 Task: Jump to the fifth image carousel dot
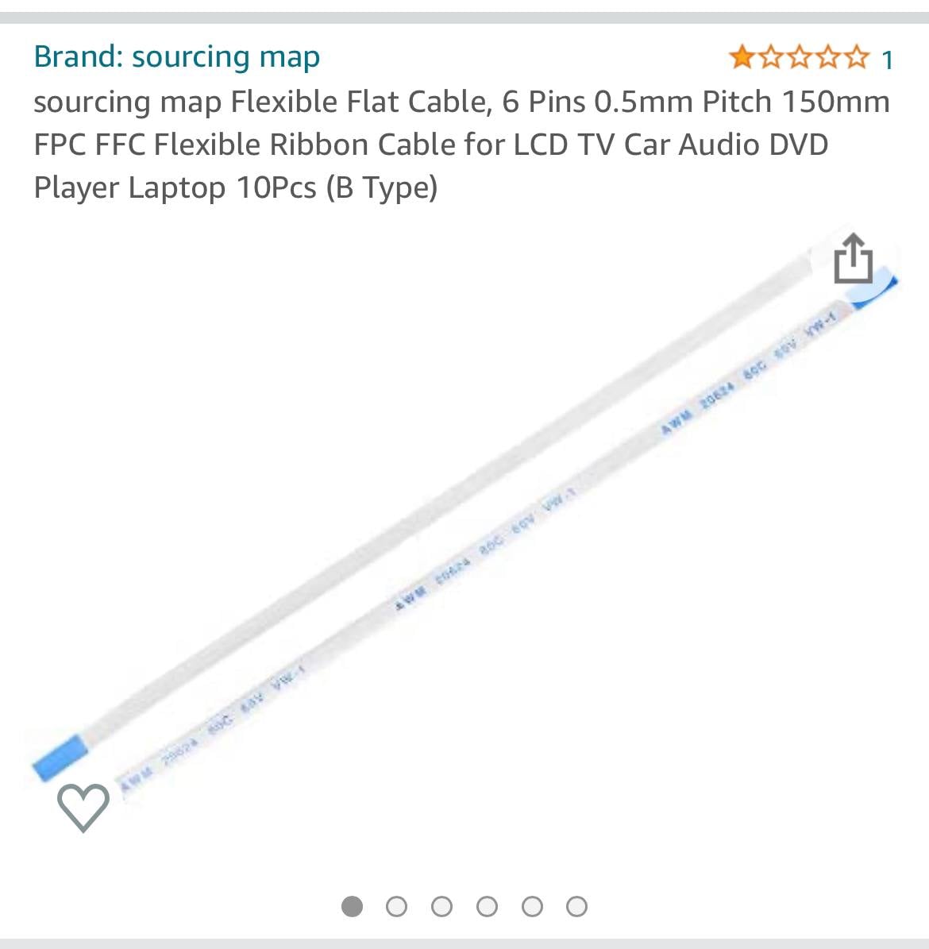pyautogui.click(x=532, y=906)
